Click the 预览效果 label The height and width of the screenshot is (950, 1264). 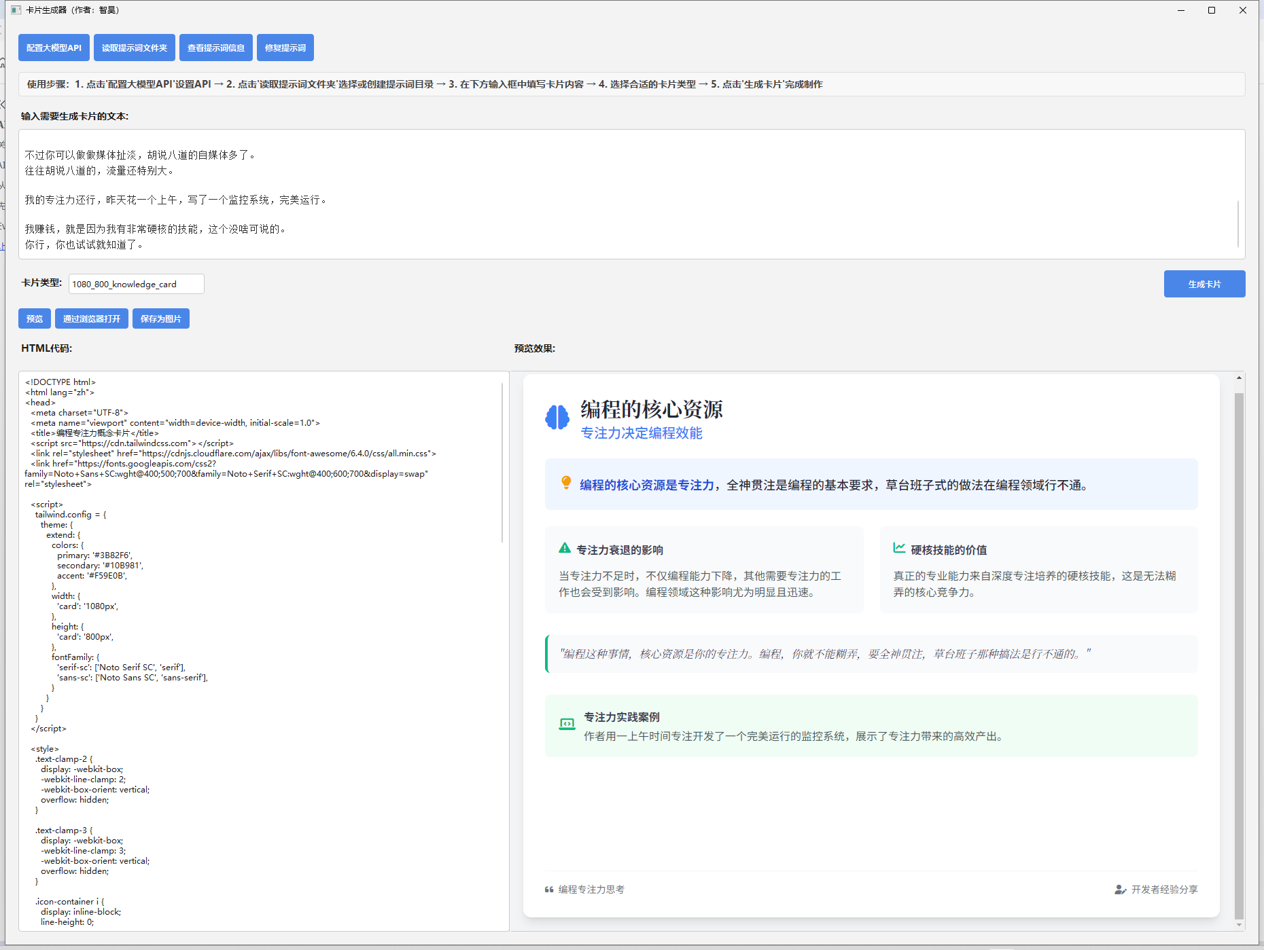tap(535, 348)
